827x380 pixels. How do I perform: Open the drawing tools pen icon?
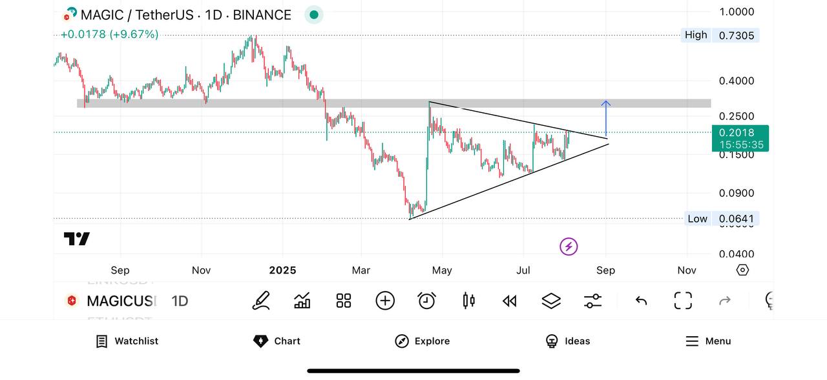[x=261, y=301]
